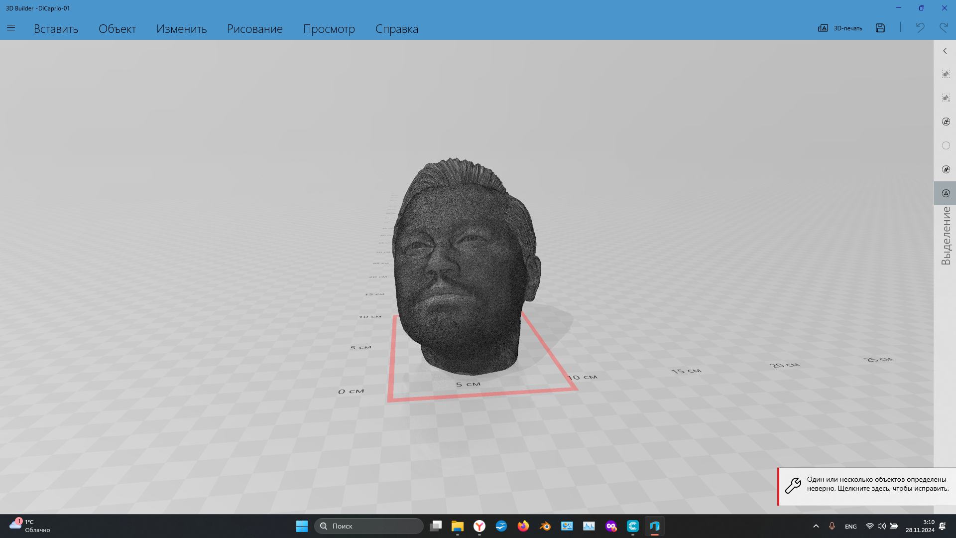Image resolution: width=956 pixels, height=538 pixels.
Task: Switch the ENG input language
Action: (851, 527)
